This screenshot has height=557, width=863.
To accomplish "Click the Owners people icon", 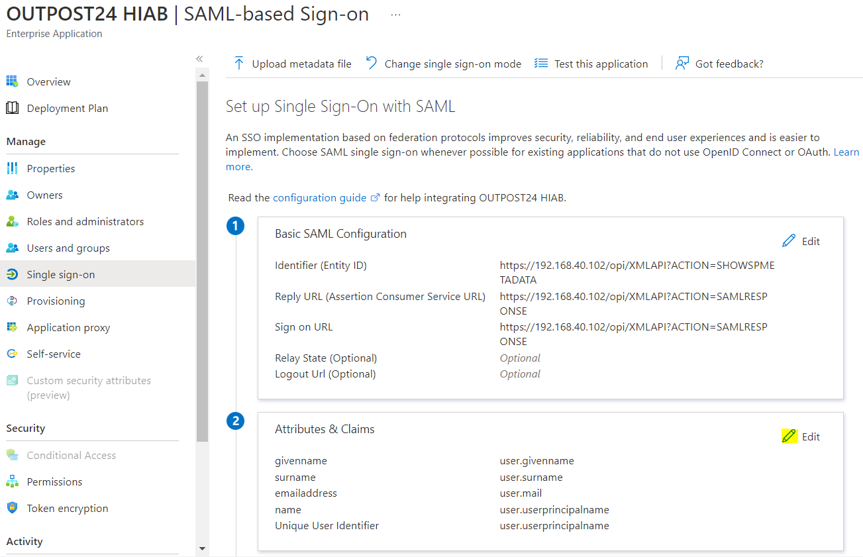I will tap(12, 195).
